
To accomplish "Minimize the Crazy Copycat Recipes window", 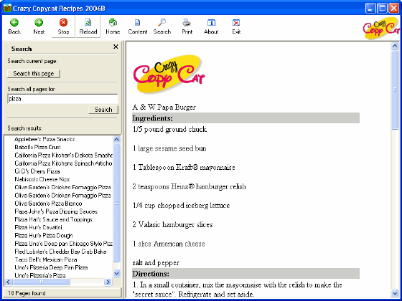I will click(370, 8).
